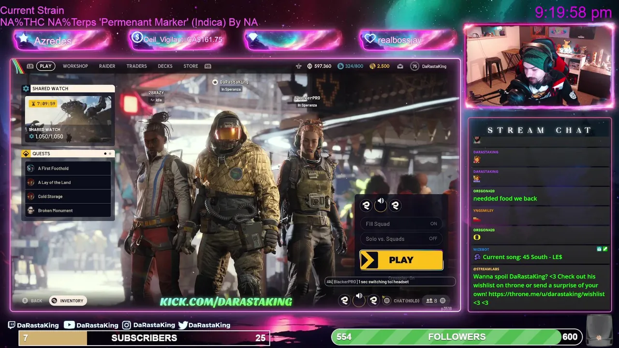Open the A Lay of the Land quest
Image resolution: width=619 pixels, height=348 pixels.
[68, 182]
